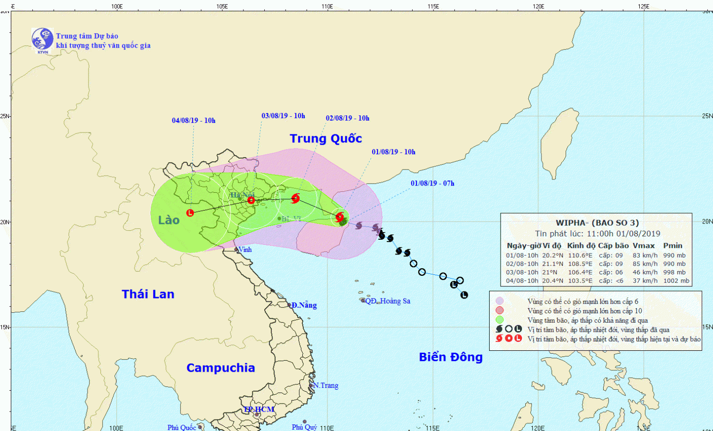The width and height of the screenshot is (713, 431).
Task: Click the Kinh độ column header
Action: click(x=581, y=246)
